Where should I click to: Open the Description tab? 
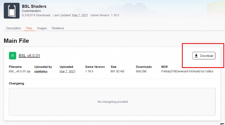tap(13, 28)
